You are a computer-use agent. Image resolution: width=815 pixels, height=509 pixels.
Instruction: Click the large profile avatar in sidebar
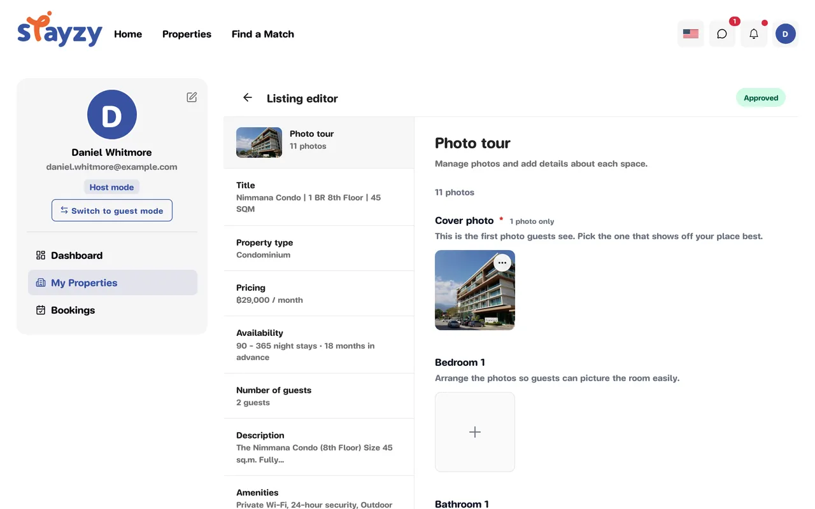click(112, 115)
